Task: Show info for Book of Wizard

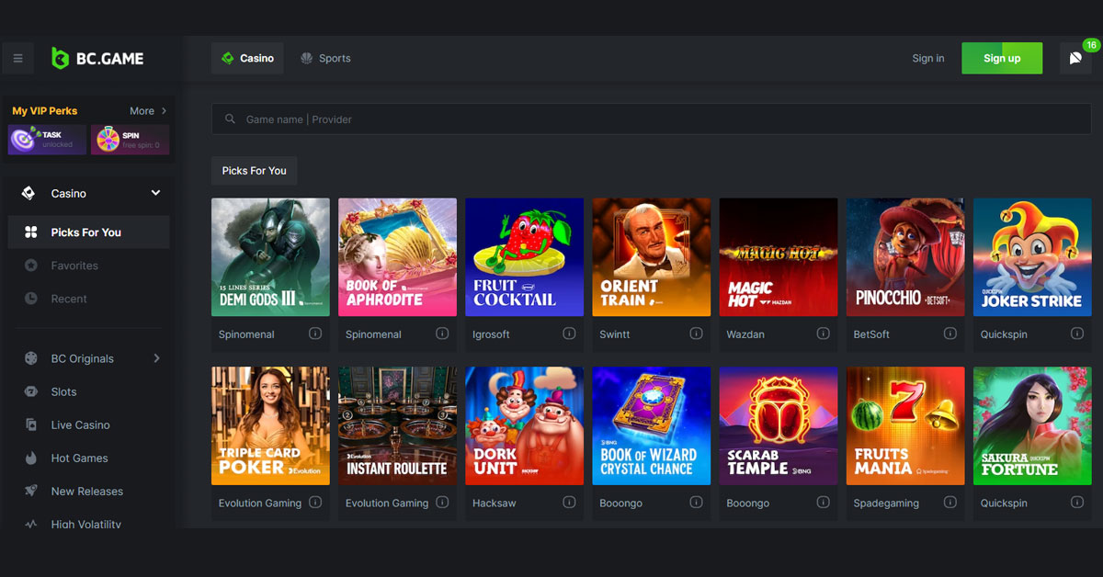Action: click(x=696, y=503)
